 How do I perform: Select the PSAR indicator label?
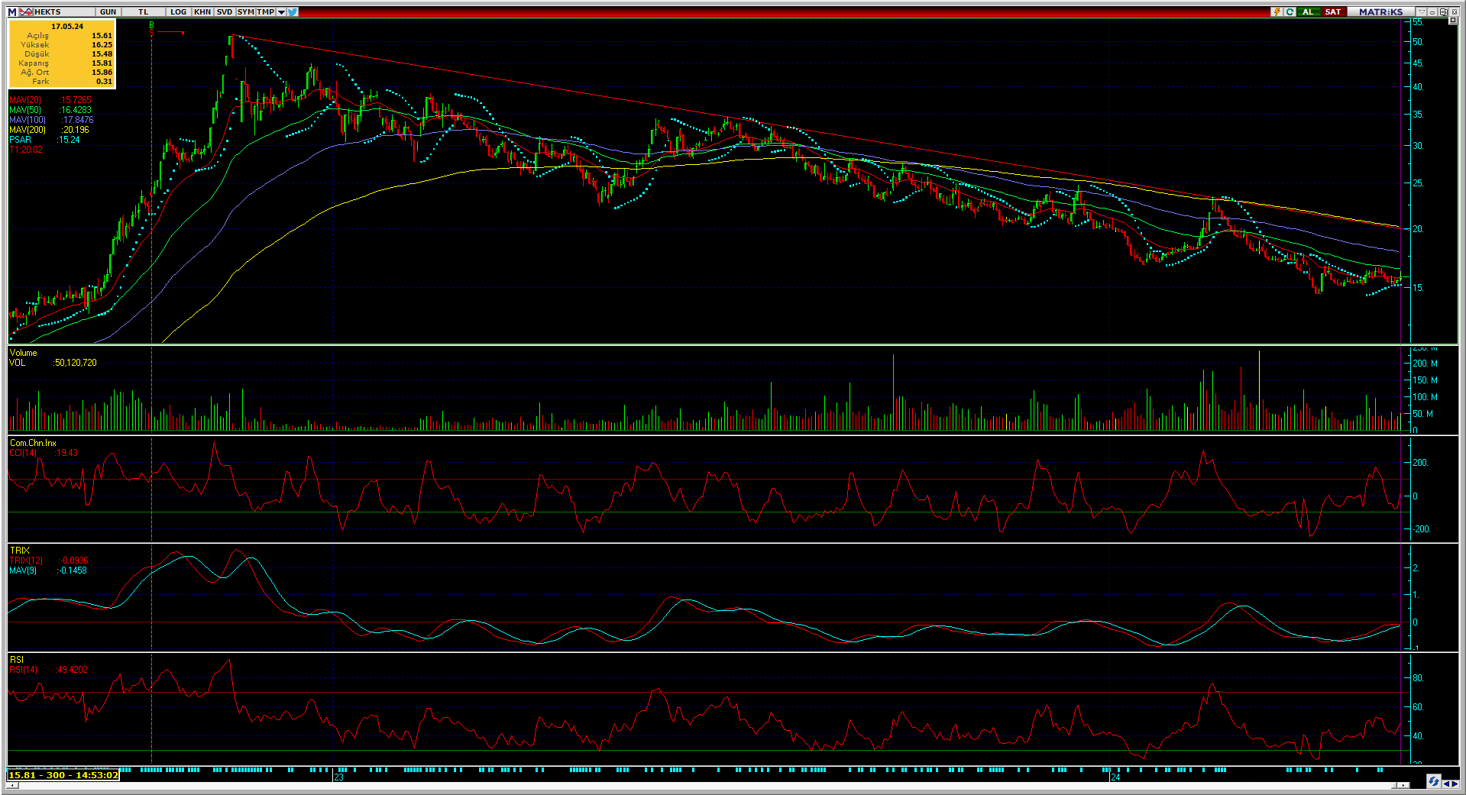click(21, 140)
